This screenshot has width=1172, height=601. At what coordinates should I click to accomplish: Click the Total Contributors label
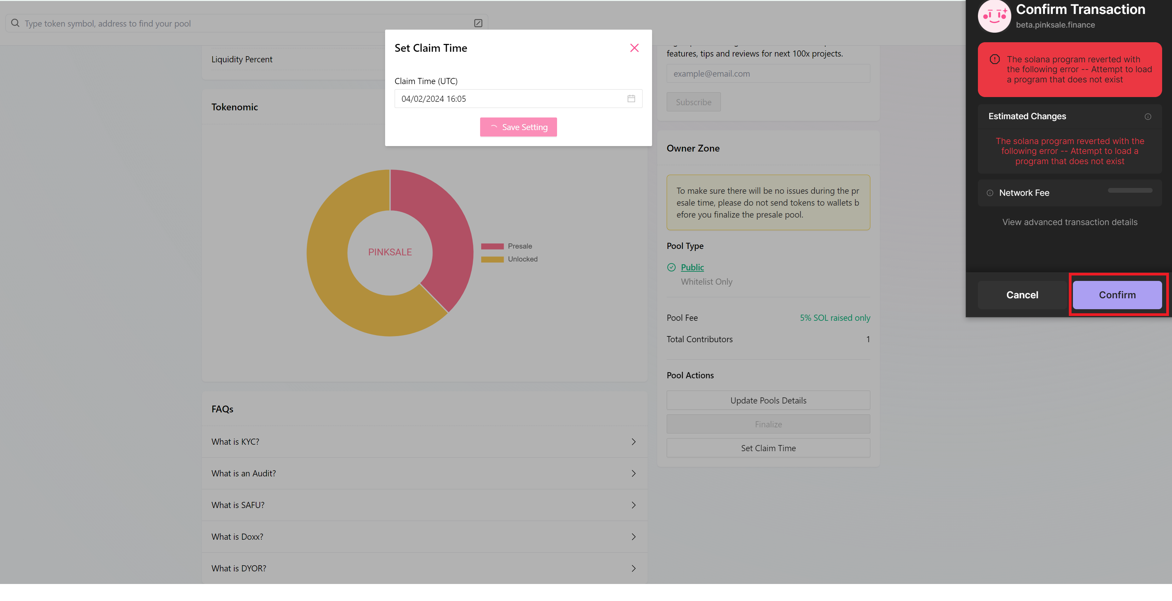699,339
